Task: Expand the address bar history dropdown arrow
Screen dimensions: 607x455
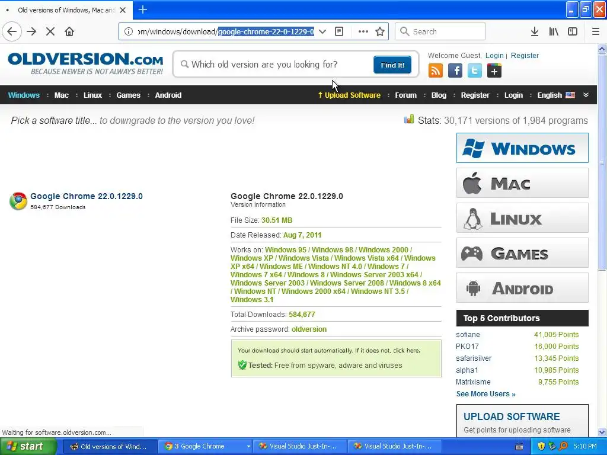Action: (x=322, y=31)
